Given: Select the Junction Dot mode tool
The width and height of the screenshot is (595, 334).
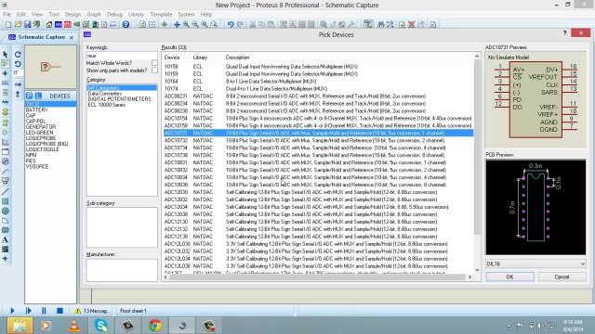Looking at the screenshot, I should (6, 73).
